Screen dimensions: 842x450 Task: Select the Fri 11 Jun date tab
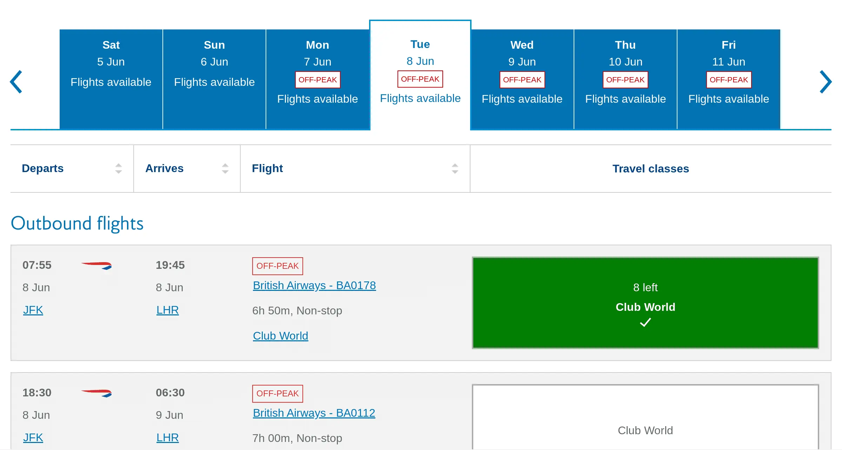tap(729, 79)
